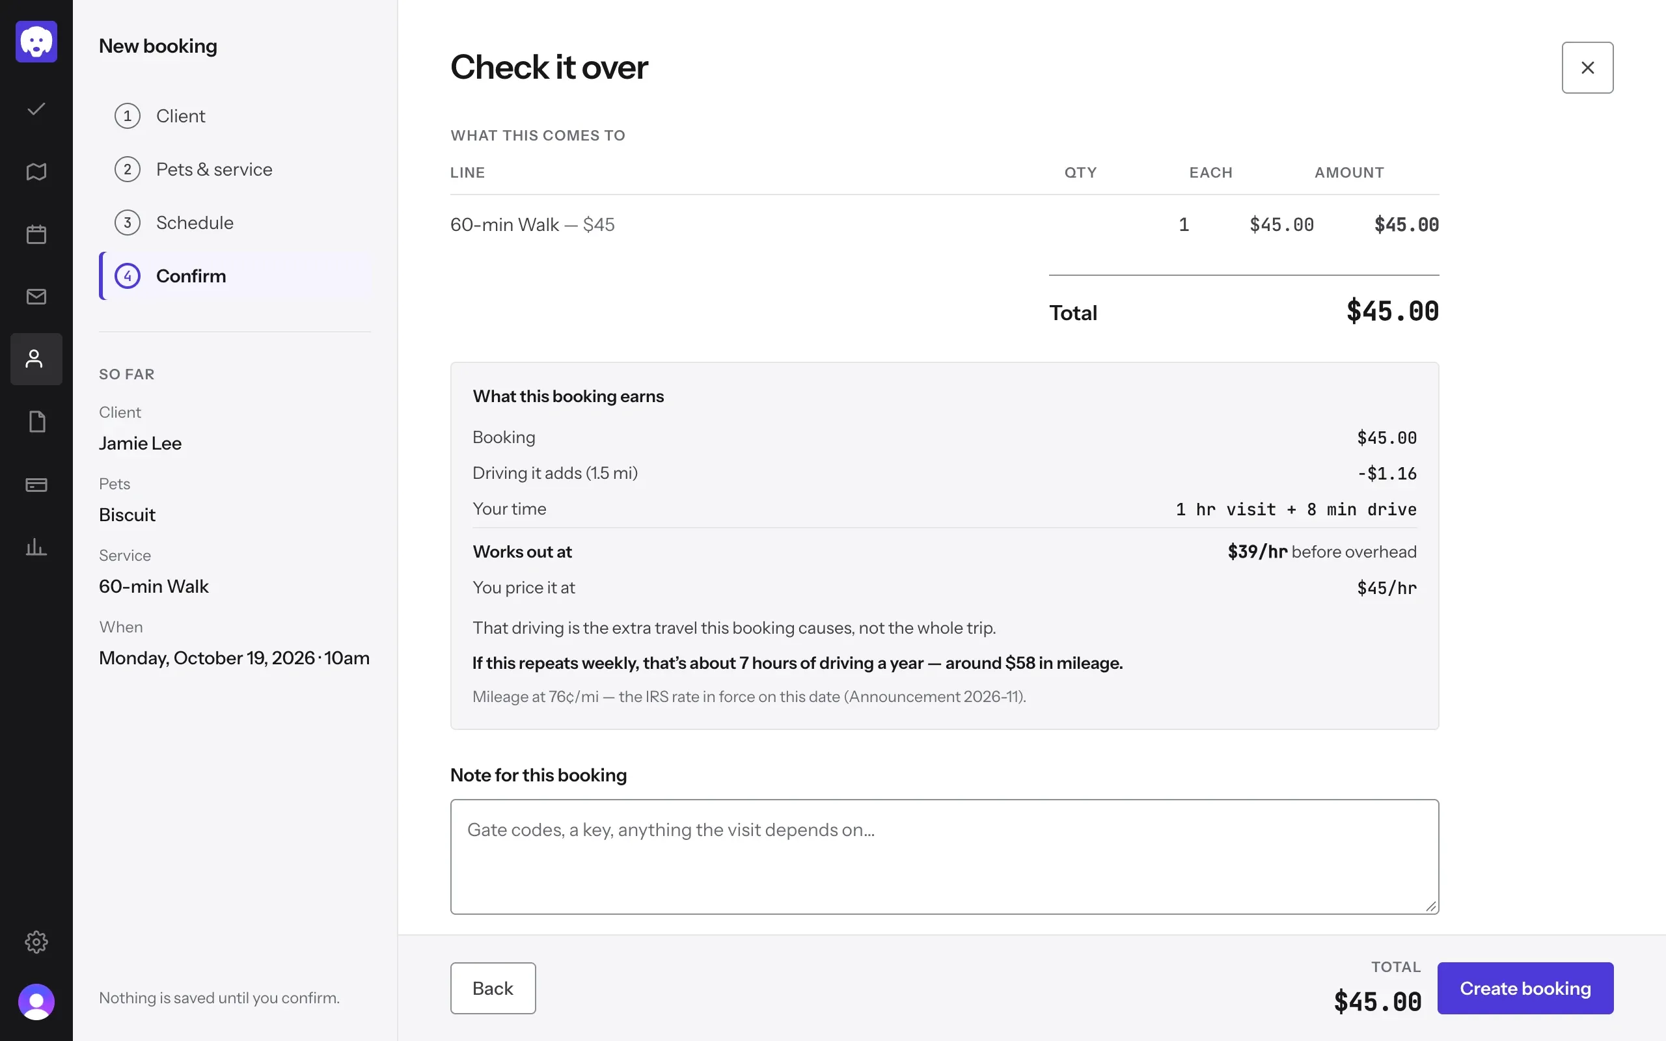Go to step 3 Schedule

pos(236,223)
